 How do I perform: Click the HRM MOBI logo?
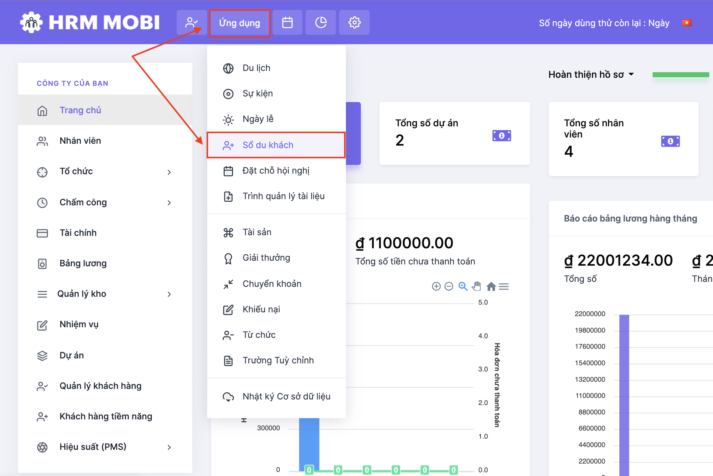90,22
